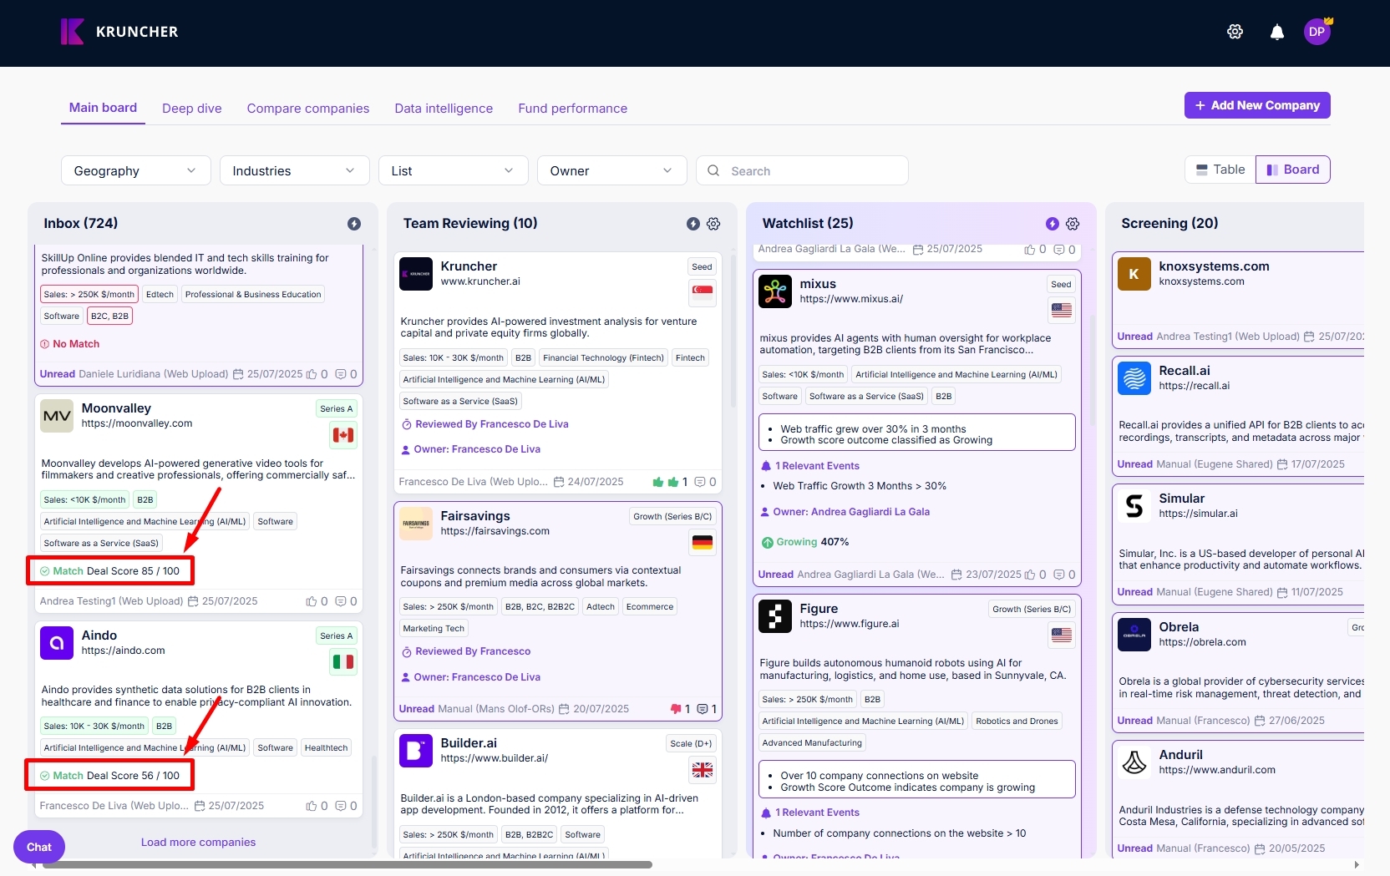Click green thumbs-up on Kruncher card
Image resolution: width=1390 pixels, height=876 pixels.
(x=665, y=482)
